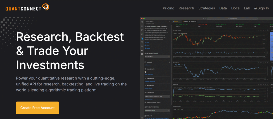
Task: Select 'All' range on Strategy Equity chart
Action: coord(266,30)
